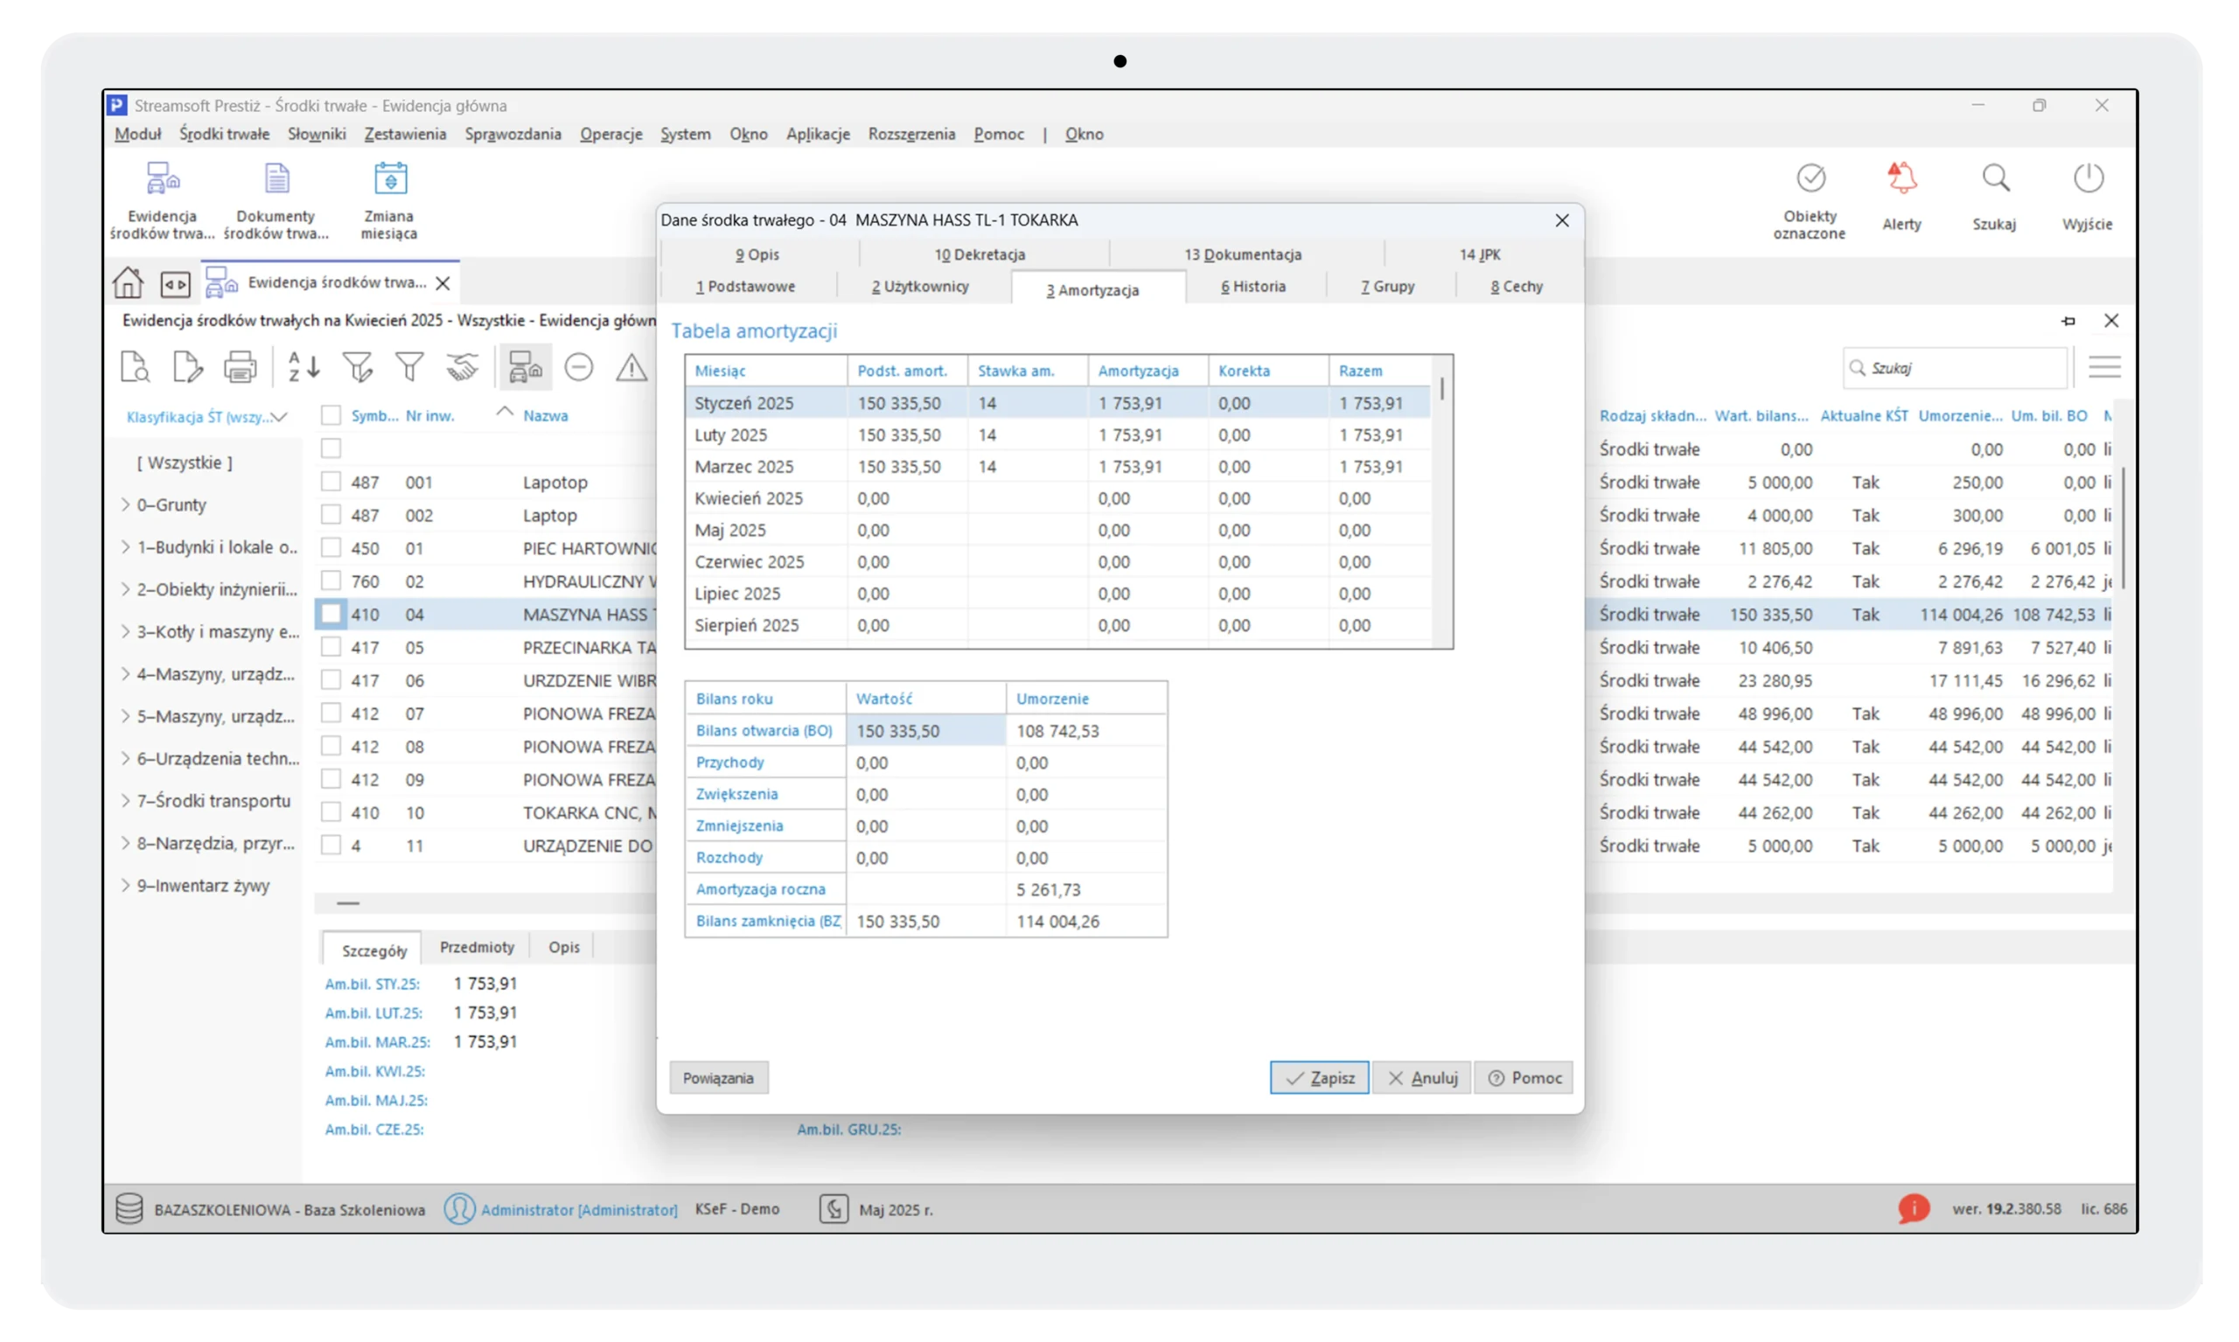The image size is (2239, 1342).
Task: Expand the 0–Grunty tree node
Action: pos(126,504)
